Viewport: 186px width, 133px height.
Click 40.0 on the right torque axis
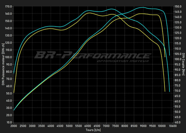click(177, 122)
